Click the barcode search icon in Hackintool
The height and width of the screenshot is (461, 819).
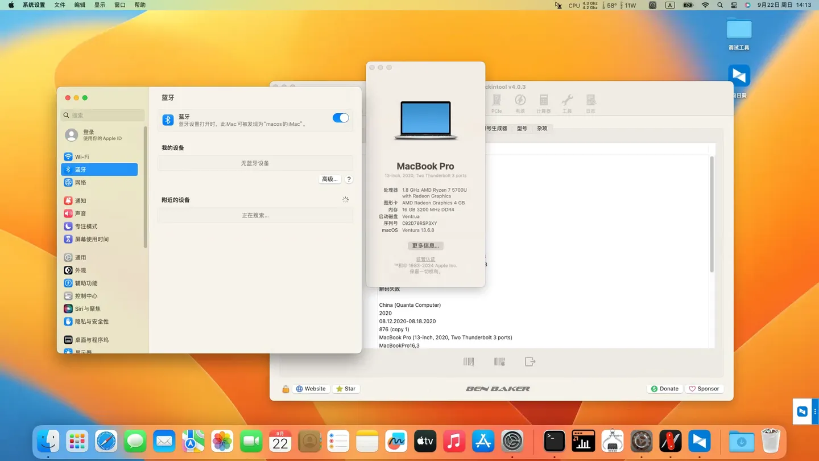click(469, 361)
